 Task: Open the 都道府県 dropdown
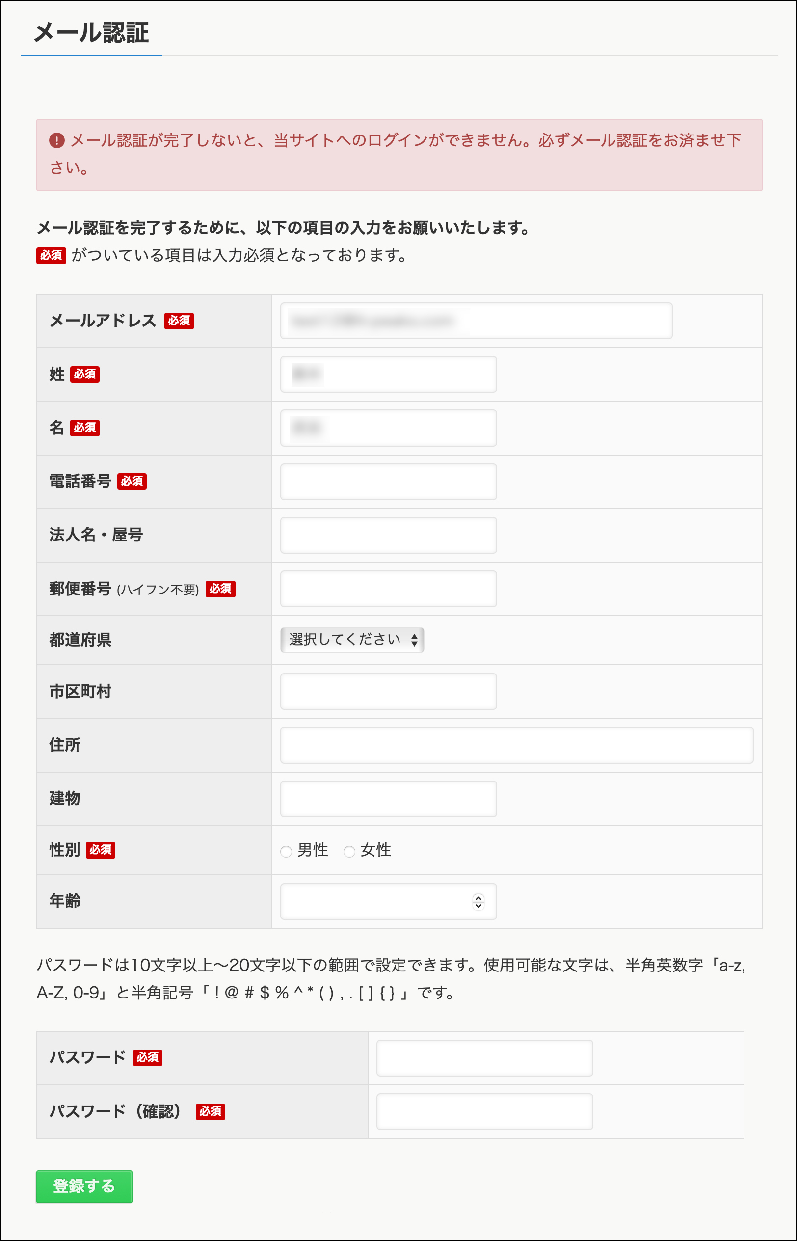click(352, 640)
